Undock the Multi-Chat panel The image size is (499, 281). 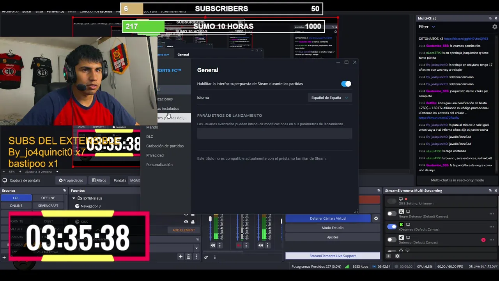(x=490, y=18)
